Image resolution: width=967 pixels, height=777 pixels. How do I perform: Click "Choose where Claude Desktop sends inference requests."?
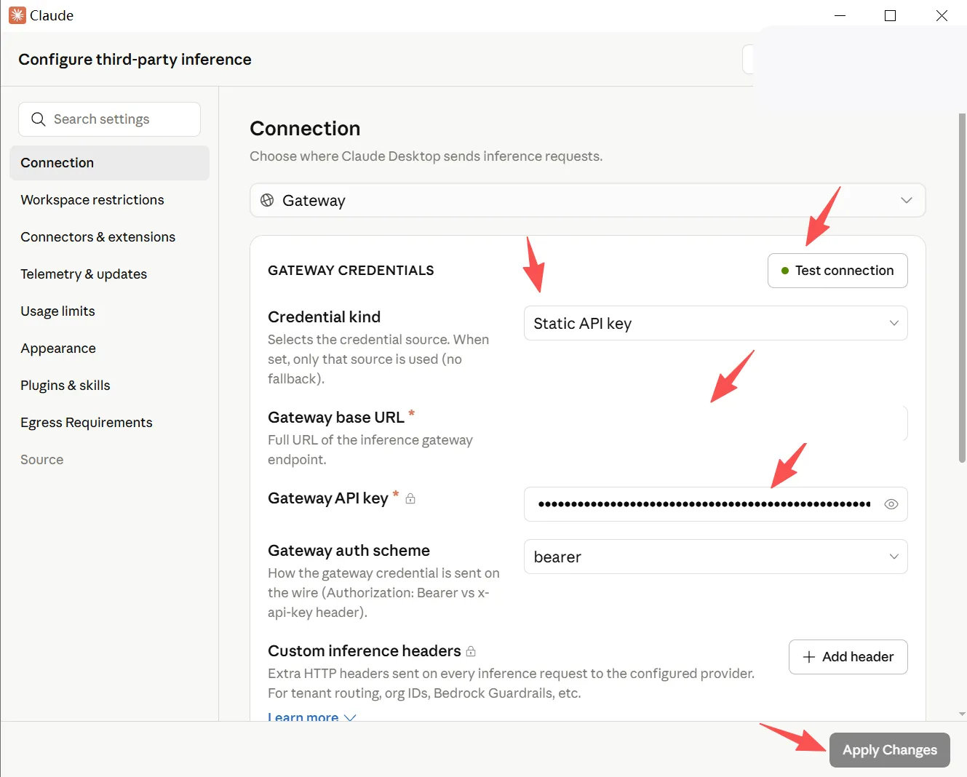426,156
